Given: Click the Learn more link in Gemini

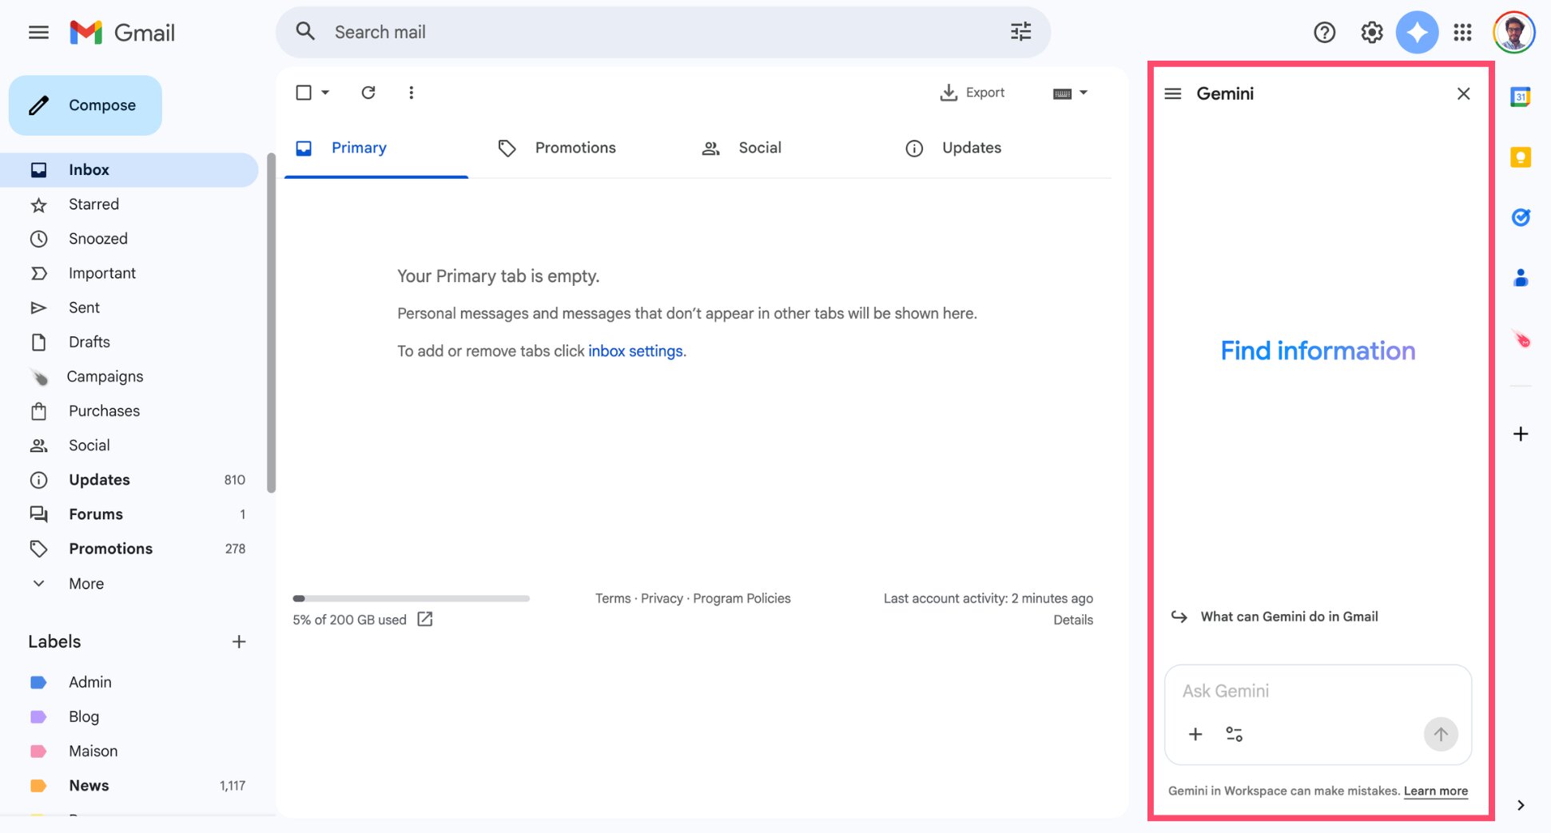Looking at the screenshot, I should pos(1436,791).
